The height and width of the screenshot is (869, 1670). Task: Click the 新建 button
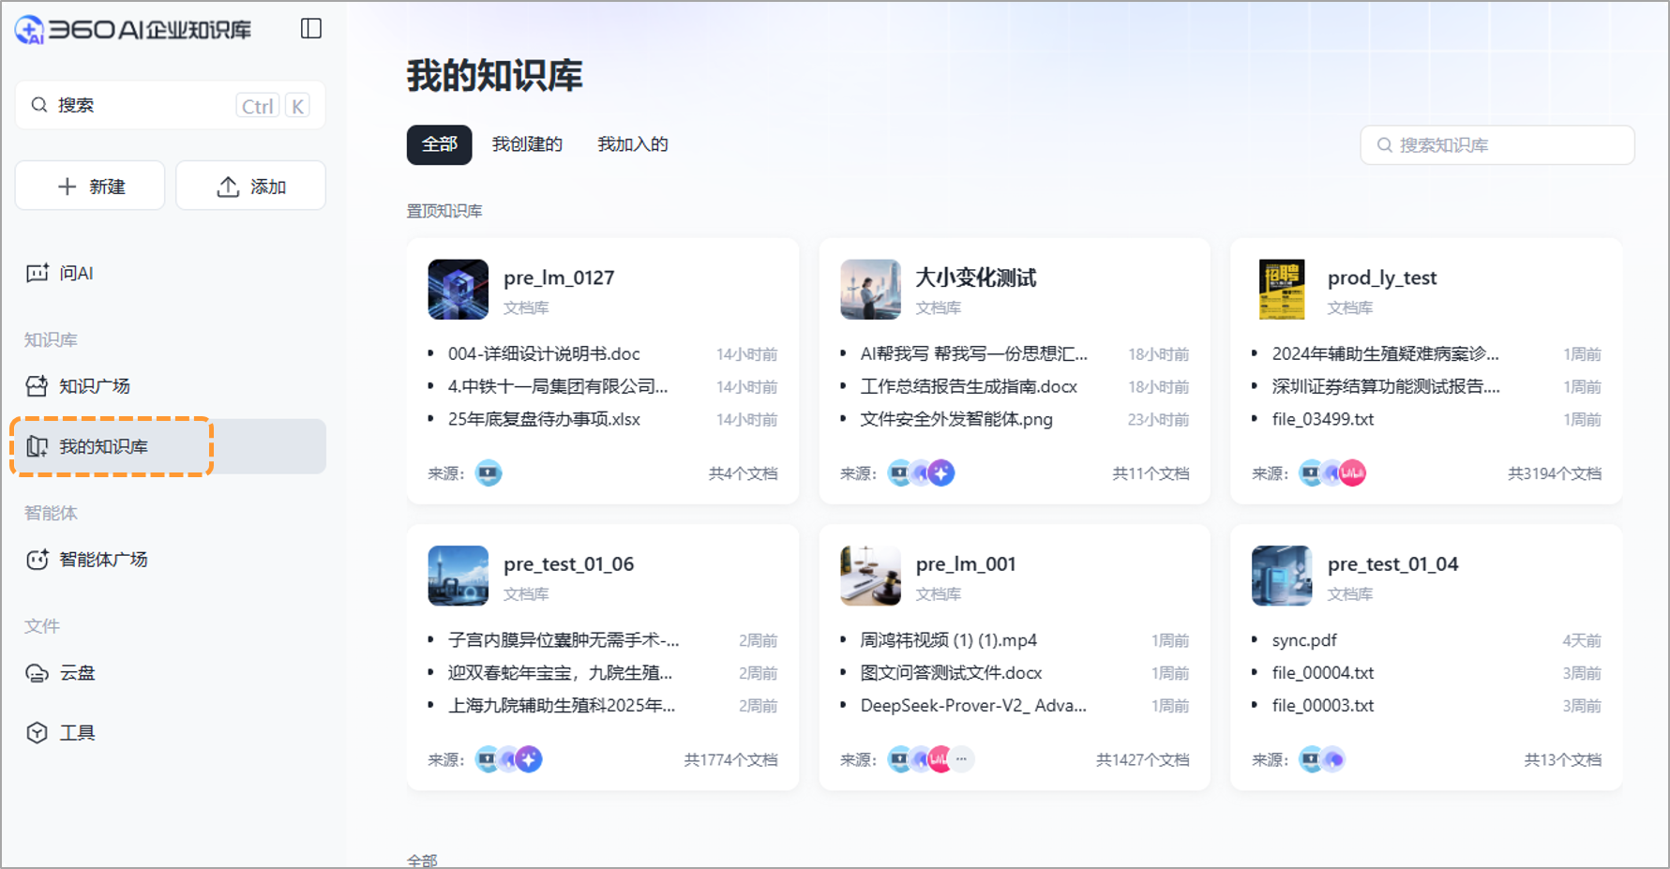[89, 185]
